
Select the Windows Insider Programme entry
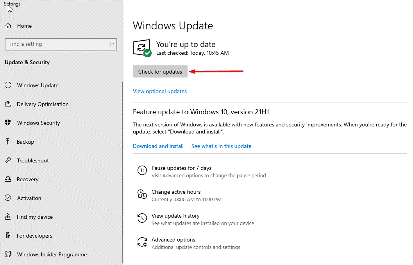[x=52, y=254]
